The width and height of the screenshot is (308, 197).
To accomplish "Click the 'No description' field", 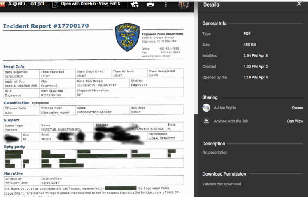I will (x=215, y=152).
